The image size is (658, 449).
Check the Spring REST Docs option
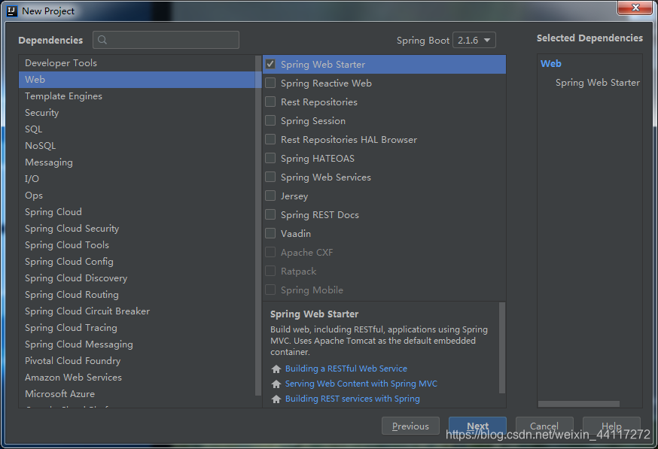pos(270,214)
